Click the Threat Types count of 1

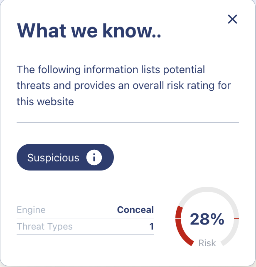point(152,226)
